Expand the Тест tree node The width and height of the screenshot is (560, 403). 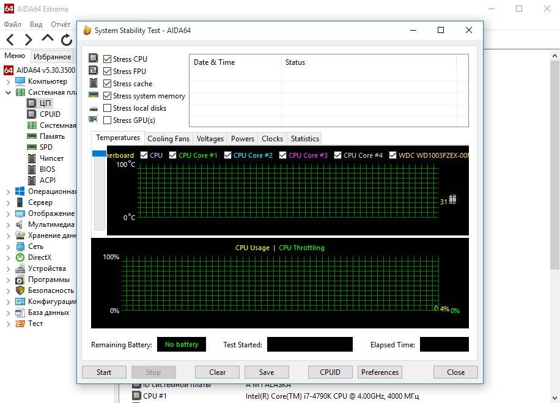8,324
